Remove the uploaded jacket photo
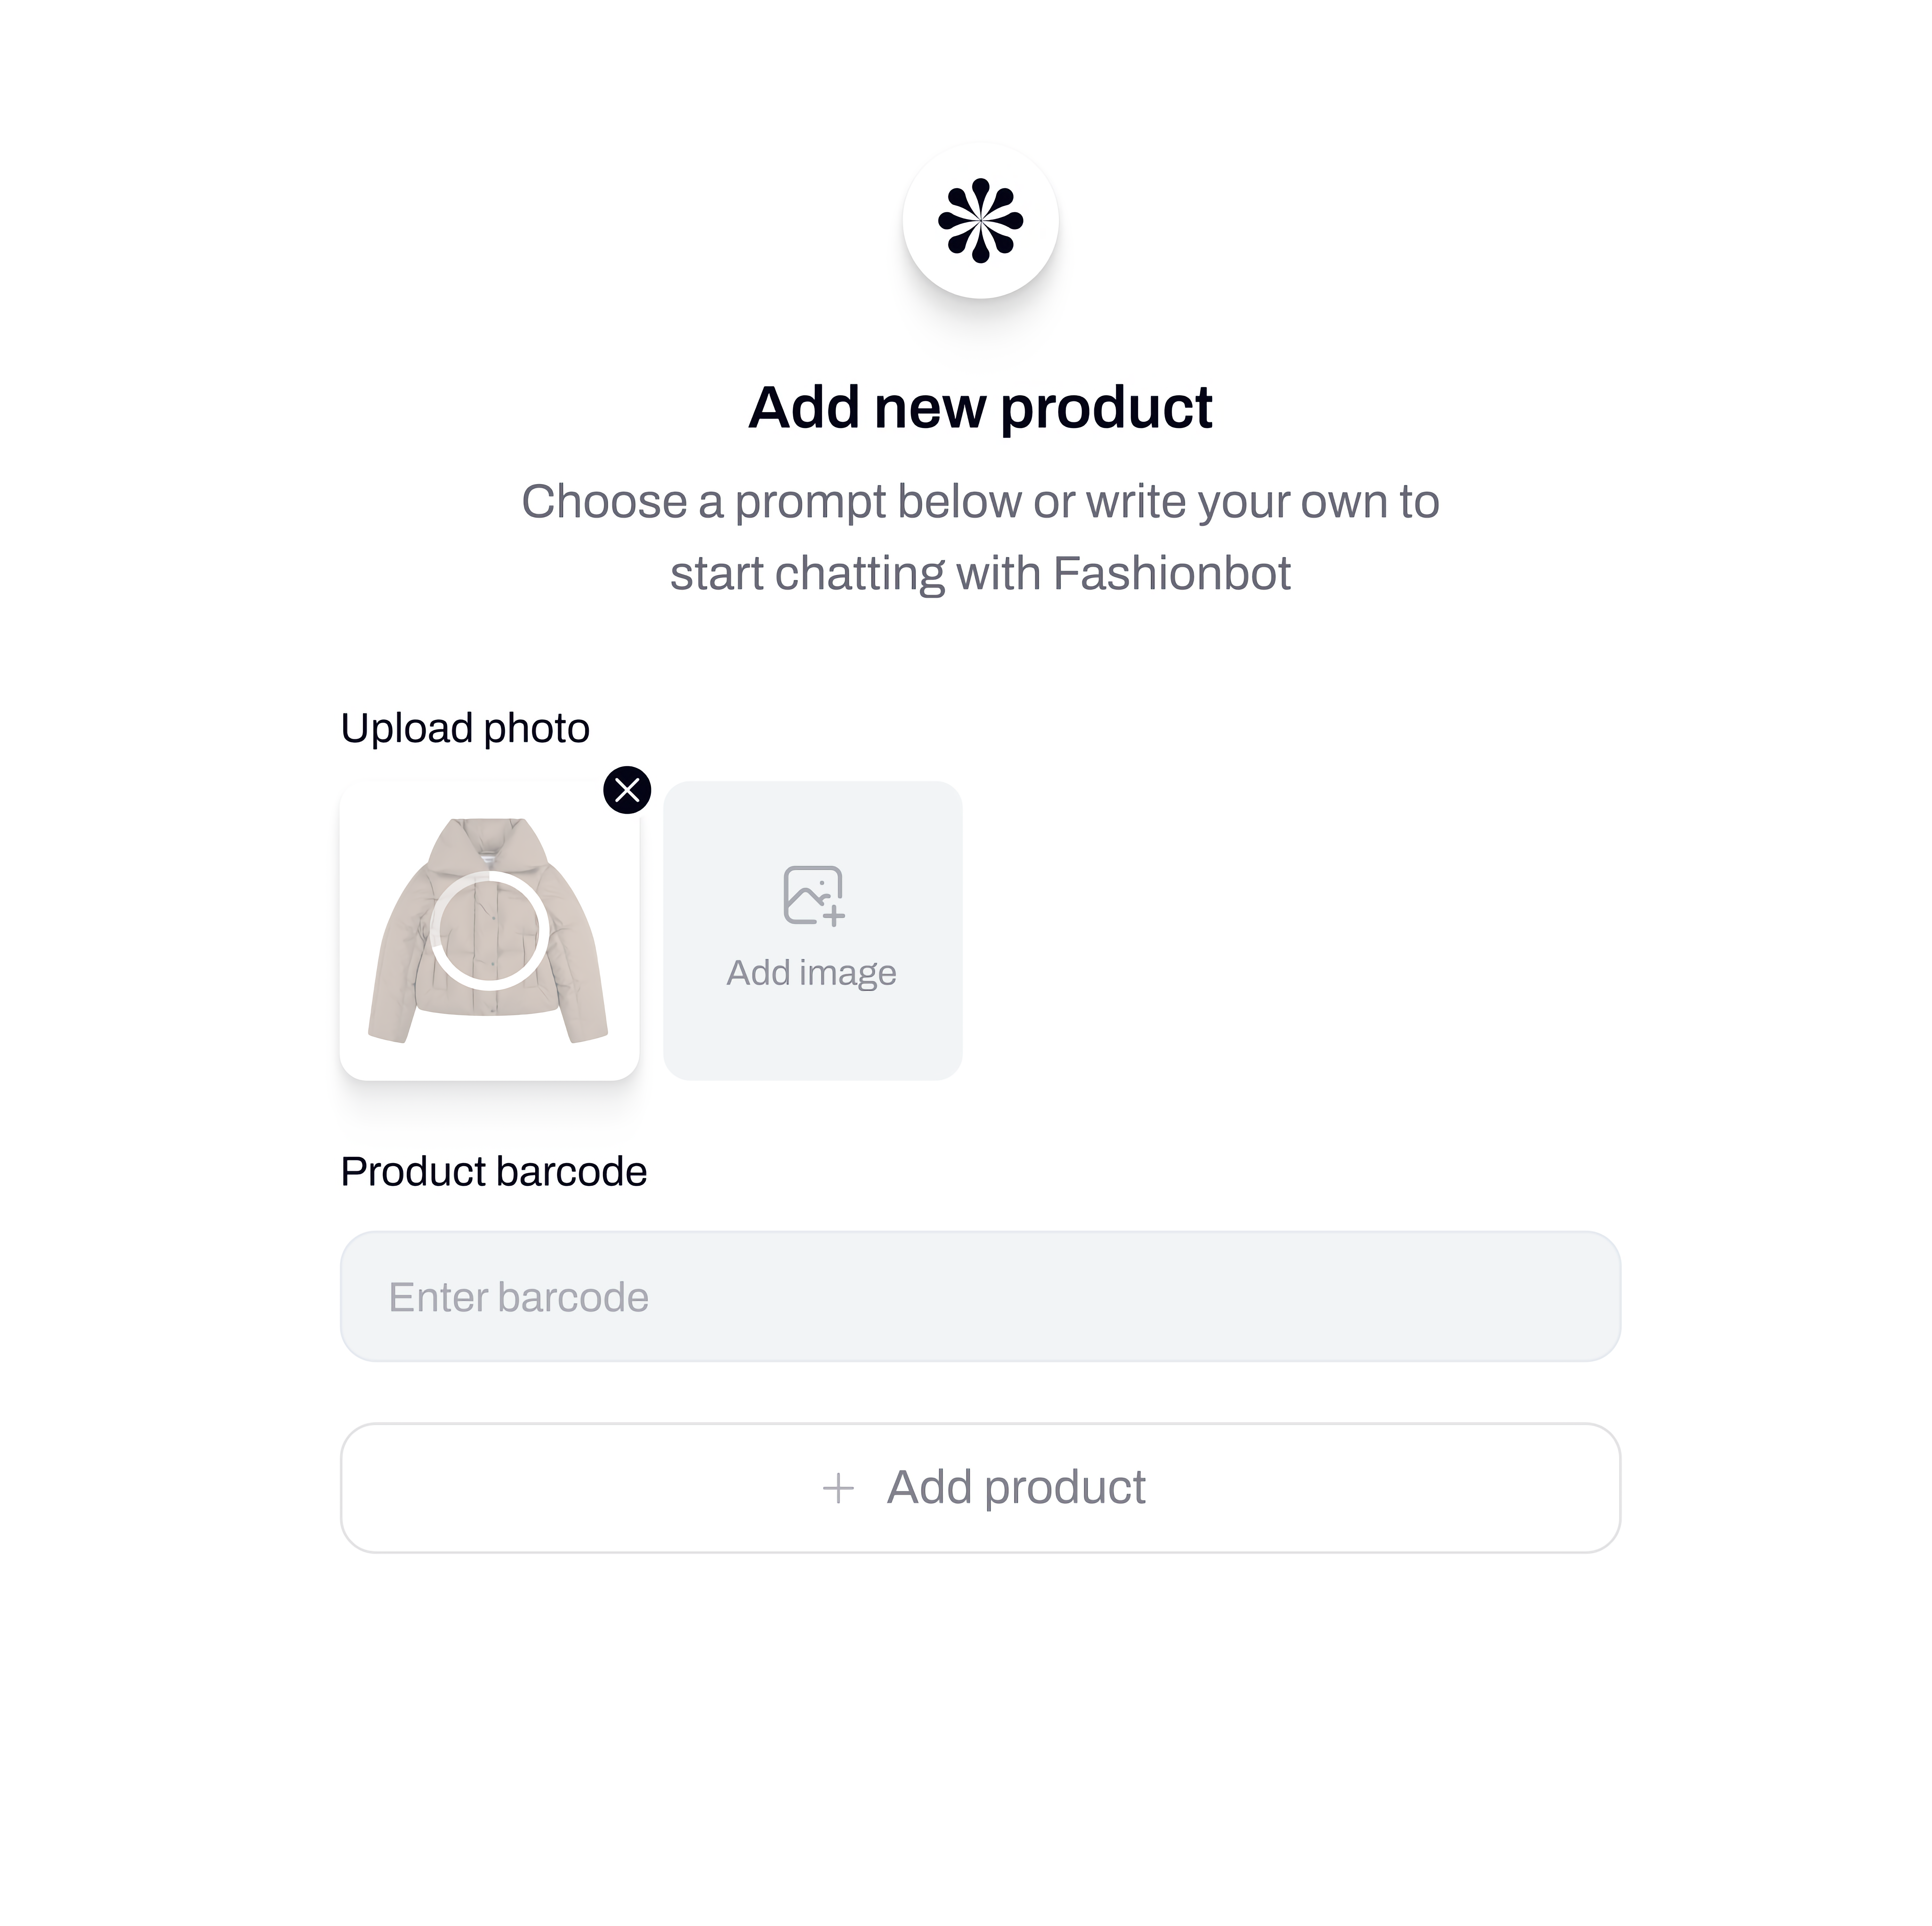 coord(627,790)
